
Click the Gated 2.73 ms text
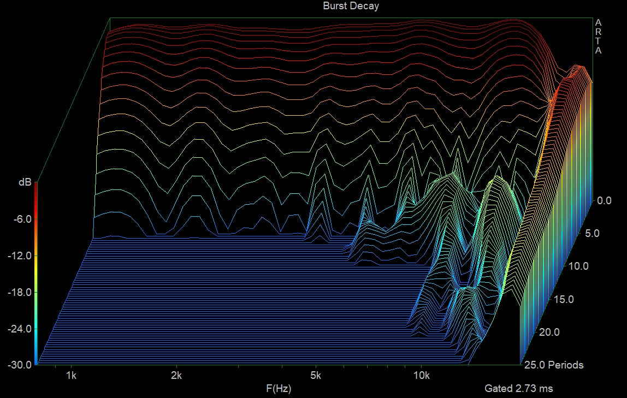pos(518,389)
